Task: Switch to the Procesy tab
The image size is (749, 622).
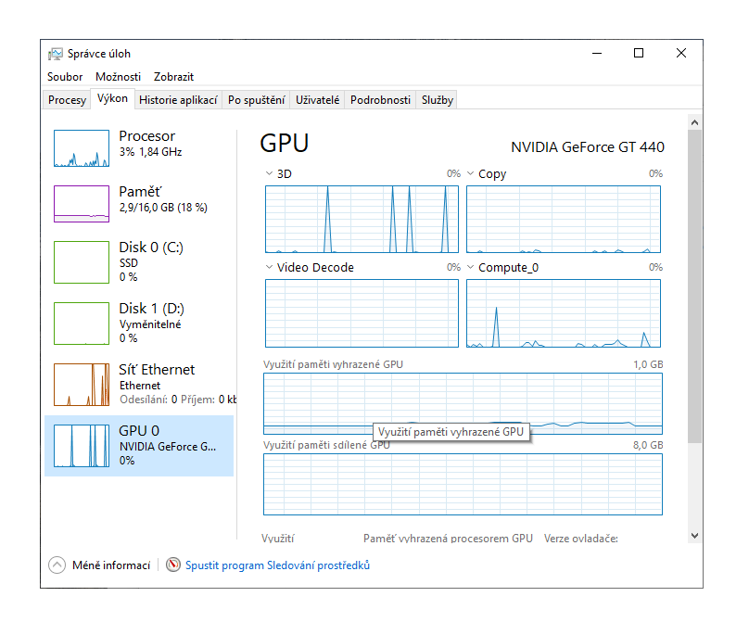Action: (x=67, y=100)
